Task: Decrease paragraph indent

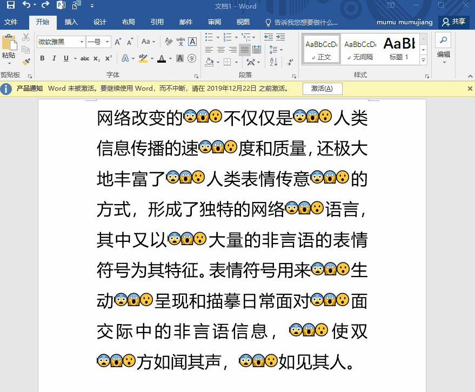Action: pyautogui.click(x=269, y=37)
